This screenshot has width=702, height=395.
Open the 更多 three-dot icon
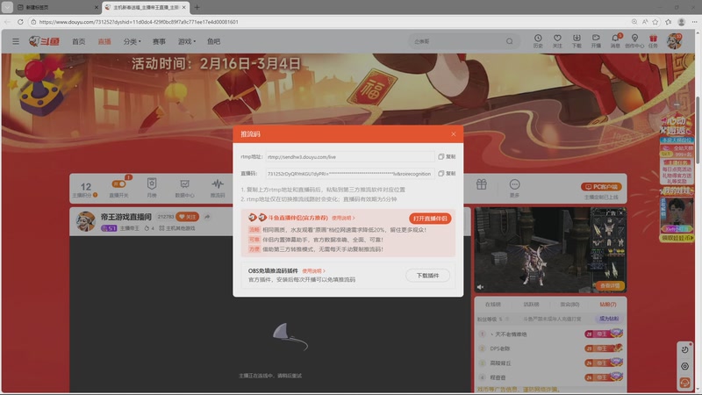click(514, 188)
